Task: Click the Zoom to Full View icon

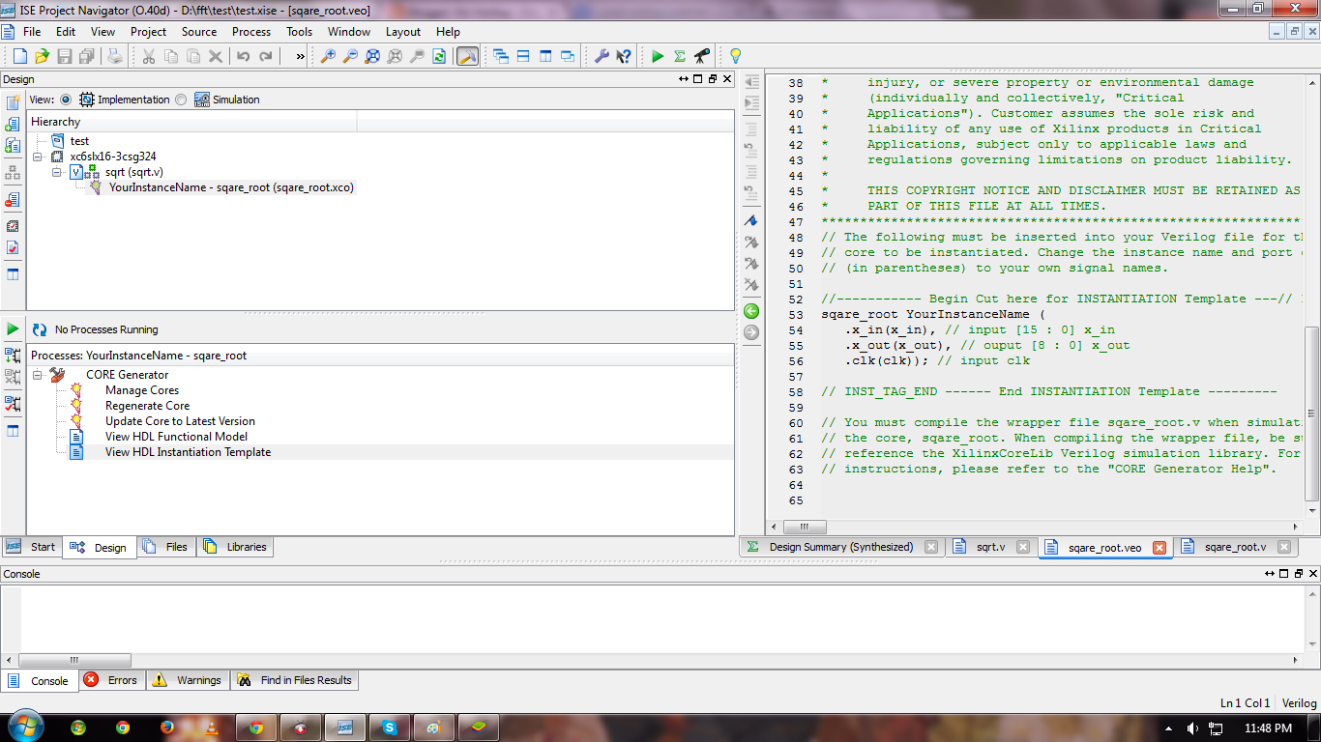Action: point(372,56)
